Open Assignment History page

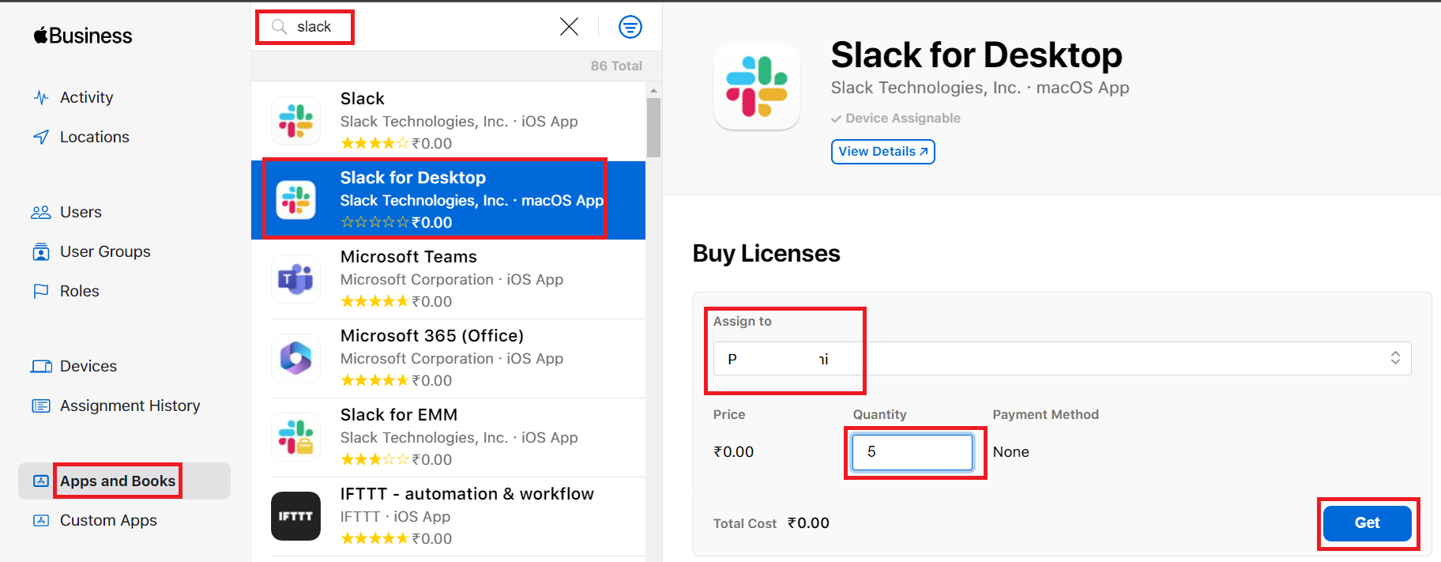point(130,405)
